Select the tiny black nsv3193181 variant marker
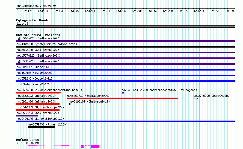The height and width of the screenshot is (149, 243). pos(70,104)
